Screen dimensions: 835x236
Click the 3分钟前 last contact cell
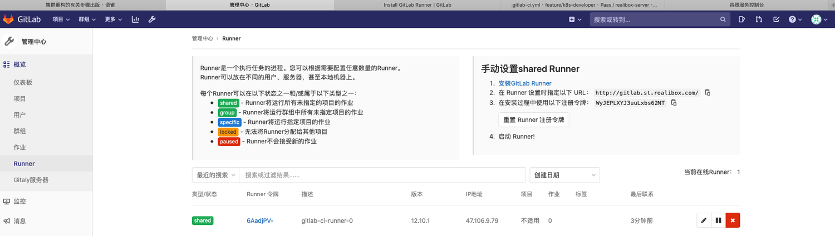641,220
